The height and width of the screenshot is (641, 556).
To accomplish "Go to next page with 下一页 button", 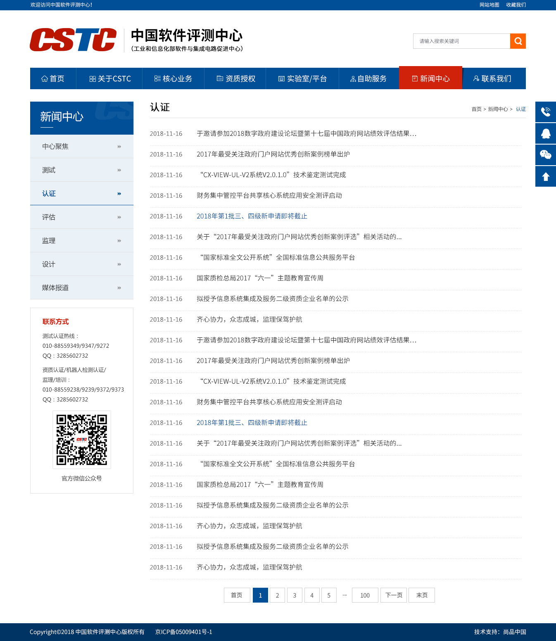I will pyautogui.click(x=393, y=595).
